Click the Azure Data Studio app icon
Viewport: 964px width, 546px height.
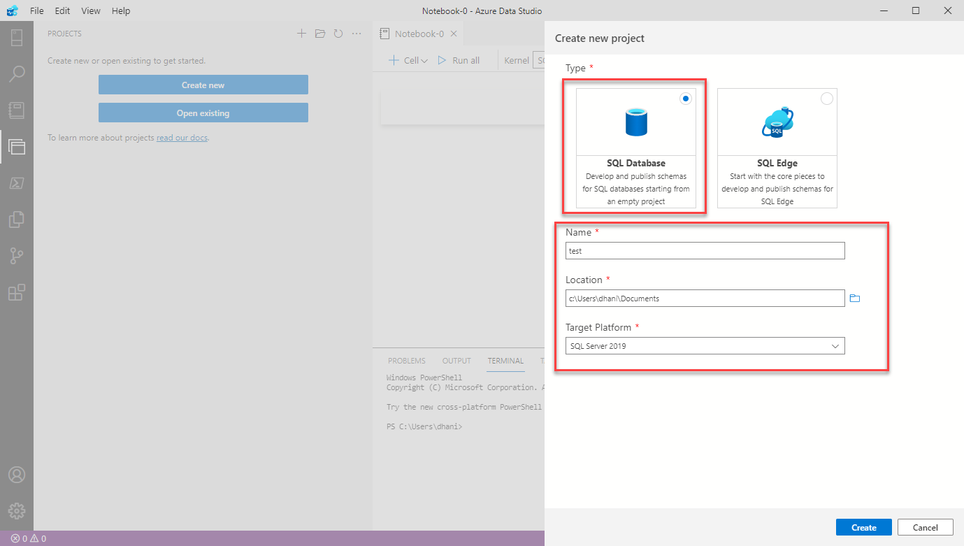[12, 10]
